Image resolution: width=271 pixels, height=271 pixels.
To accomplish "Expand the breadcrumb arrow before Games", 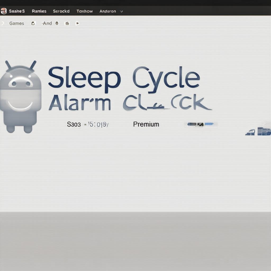I will point(3,23).
